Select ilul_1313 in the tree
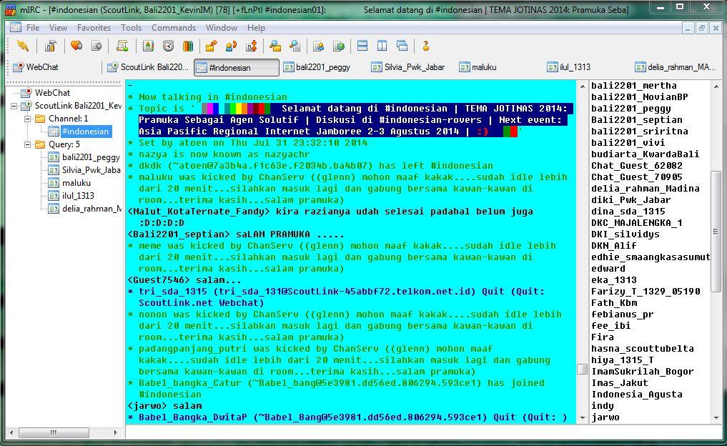Image resolution: width=727 pixels, height=446 pixels. pyautogui.click(x=77, y=196)
